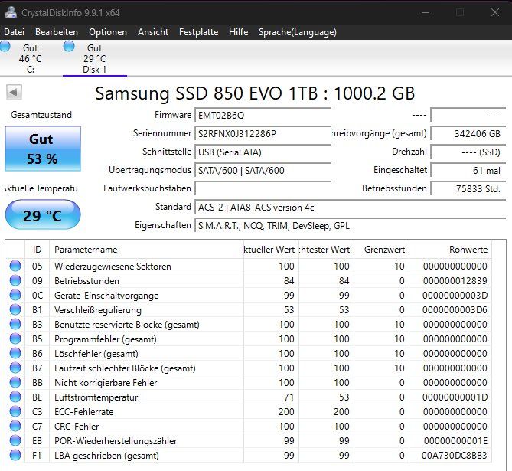Open the Sprache(Language) menu

pyautogui.click(x=298, y=32)
